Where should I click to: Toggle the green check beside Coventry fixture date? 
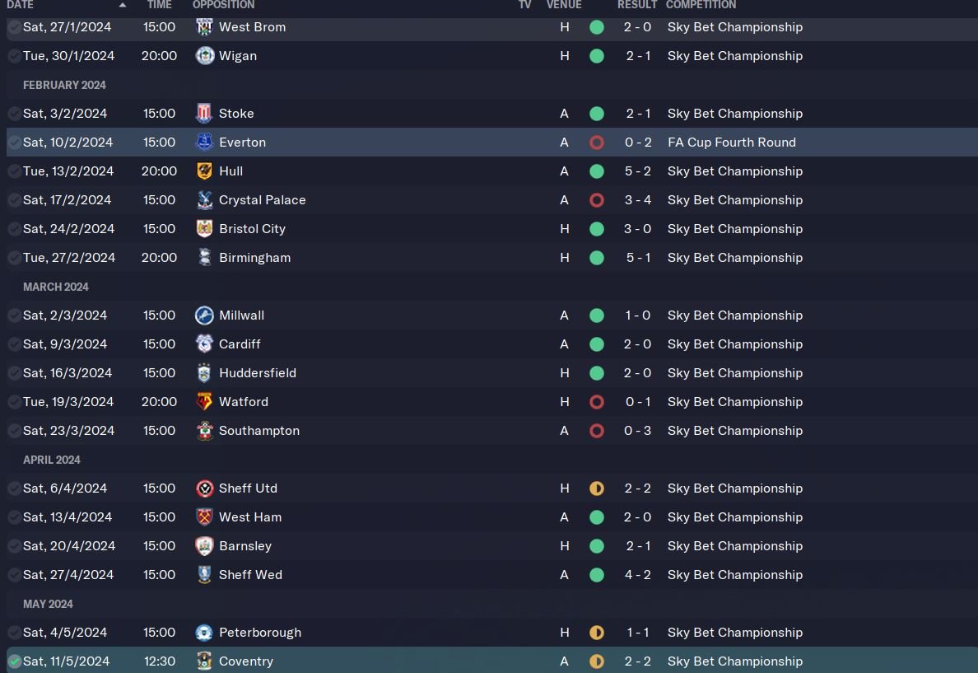[14, 661]
